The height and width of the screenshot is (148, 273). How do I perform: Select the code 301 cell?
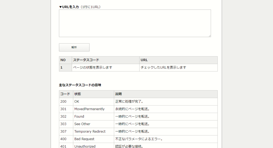click(66, 109)
